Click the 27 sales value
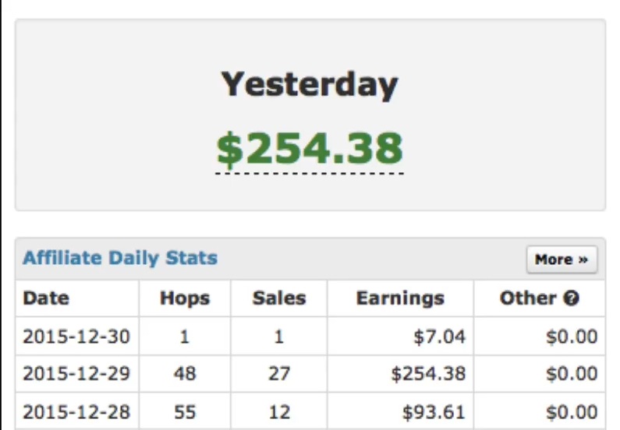This screenshot has width=620, height=430. 279,374
